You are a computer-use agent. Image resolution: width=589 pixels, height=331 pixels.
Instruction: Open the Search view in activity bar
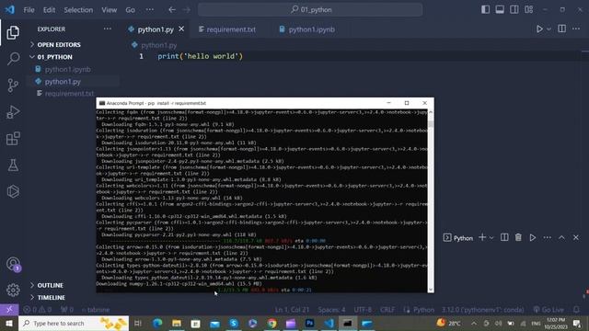(13, 59)
